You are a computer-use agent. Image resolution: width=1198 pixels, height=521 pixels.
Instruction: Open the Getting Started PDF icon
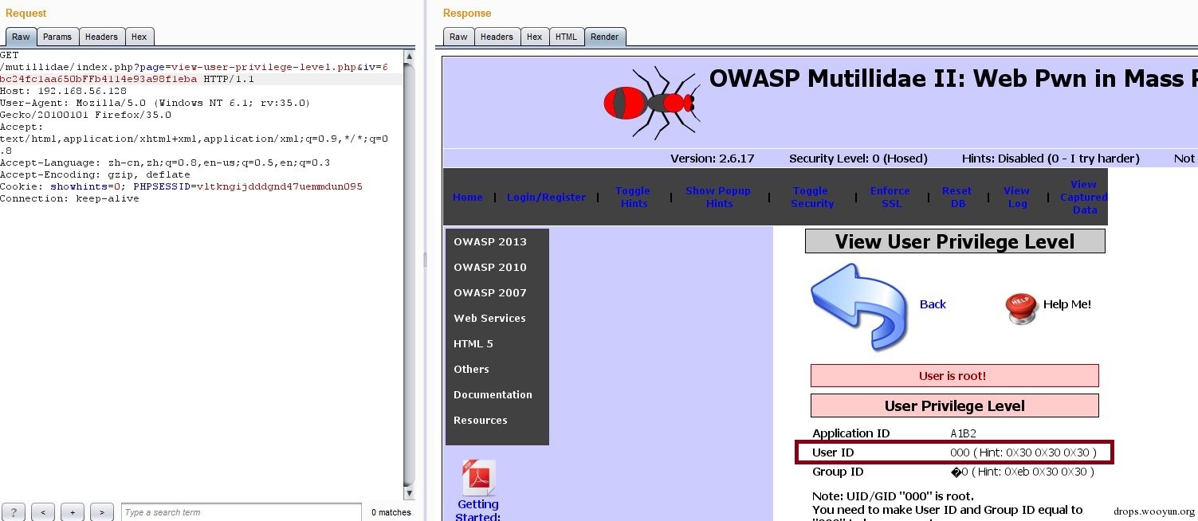coord(478,478)
